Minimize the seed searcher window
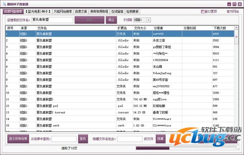This screenshot has width=244, height=155. pos(229,4)
